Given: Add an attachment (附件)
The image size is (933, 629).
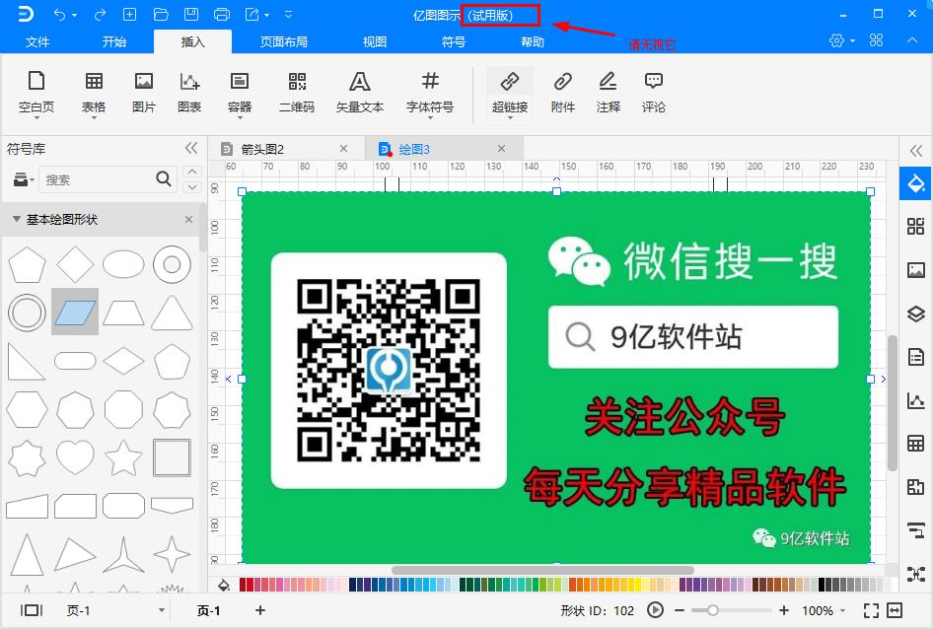Looking at the screenshot, I should (x=563, y=93).
